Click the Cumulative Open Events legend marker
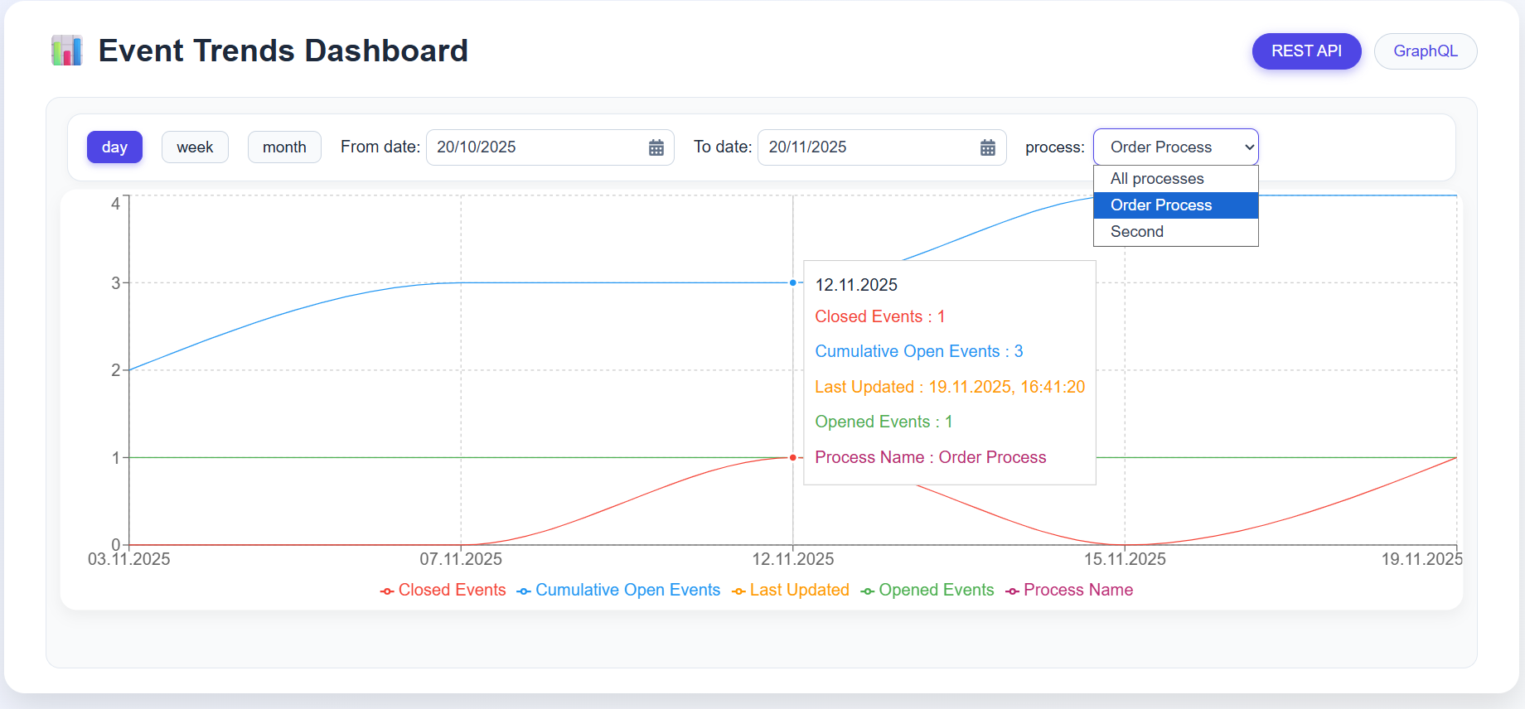The height and width of the screenshot is (709, 1525). click(524, 591)
